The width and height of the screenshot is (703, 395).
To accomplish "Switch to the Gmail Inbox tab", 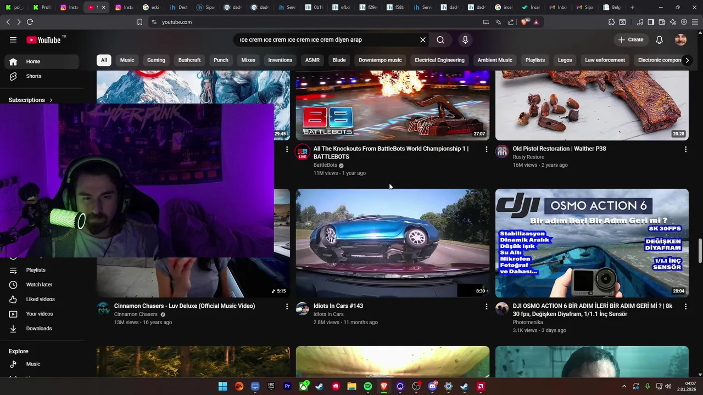I will click(557, 7).
